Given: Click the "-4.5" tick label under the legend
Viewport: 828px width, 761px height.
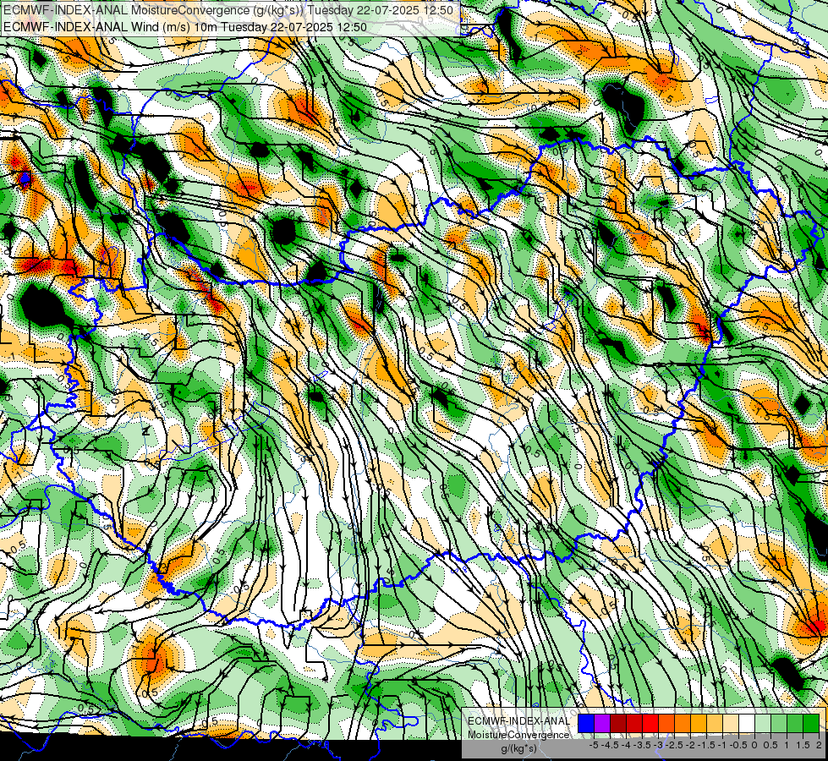Looking at the screenshot, I should tap(611, 745).
